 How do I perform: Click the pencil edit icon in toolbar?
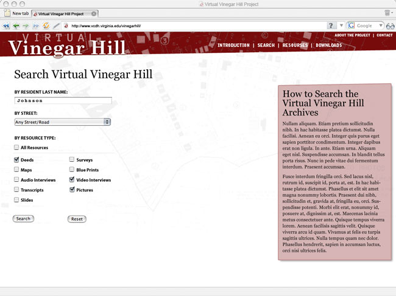point(57,26)
